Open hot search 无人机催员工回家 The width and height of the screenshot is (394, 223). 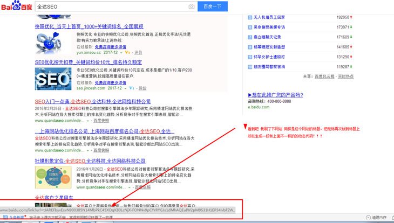(x=269, y=17)
